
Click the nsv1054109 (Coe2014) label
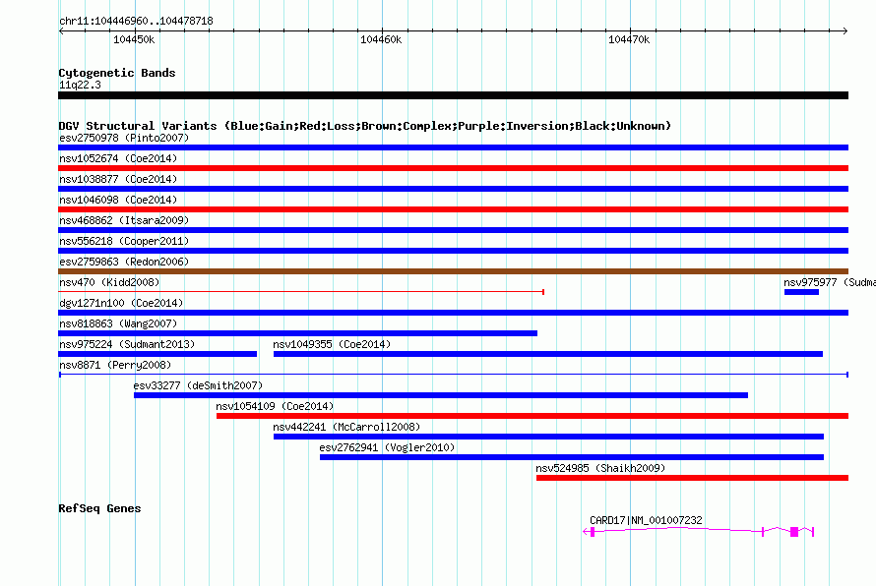pyautogui.click(x=275, y=406)
